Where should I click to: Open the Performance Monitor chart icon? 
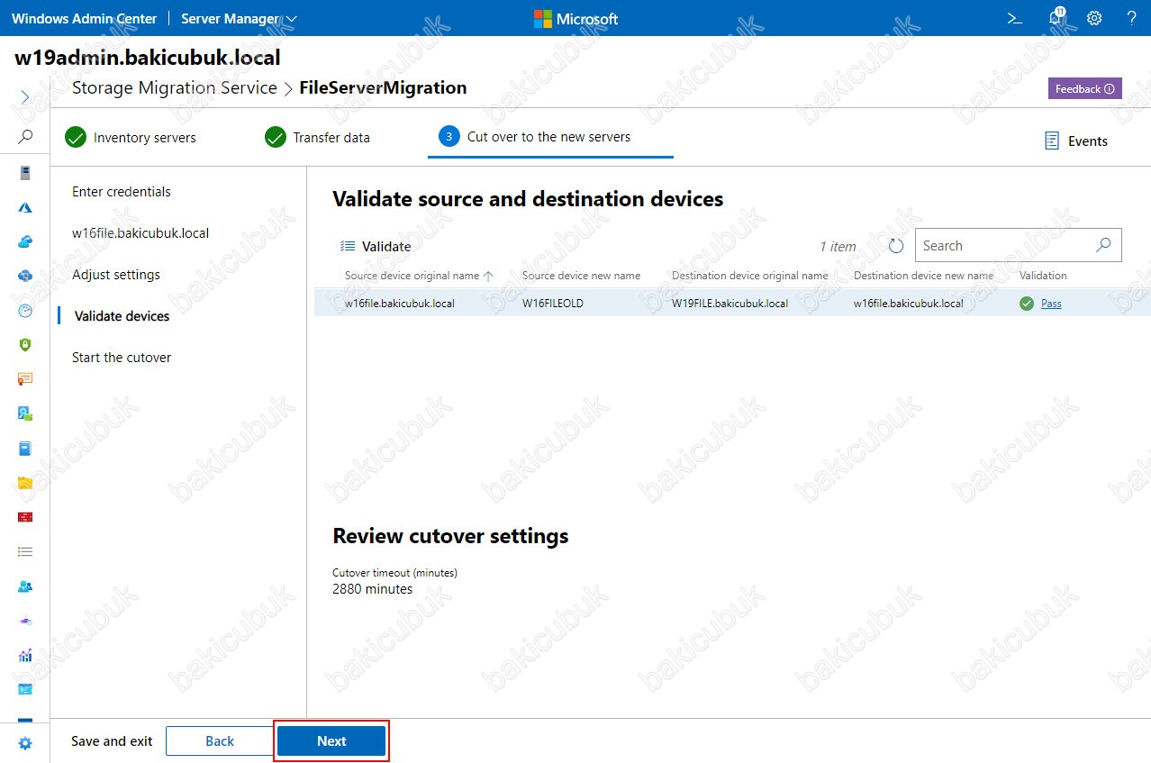(x=25, y=655)
